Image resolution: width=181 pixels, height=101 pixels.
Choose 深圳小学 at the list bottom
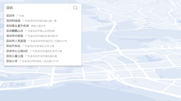(43, 61)
